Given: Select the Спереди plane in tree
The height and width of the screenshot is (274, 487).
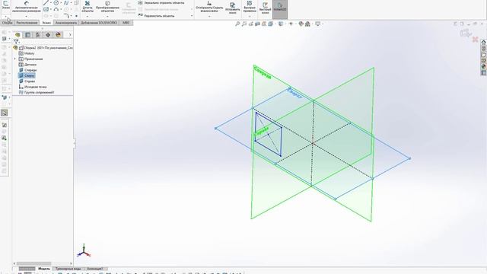Looking at the screenshot, I should [27, 70].
